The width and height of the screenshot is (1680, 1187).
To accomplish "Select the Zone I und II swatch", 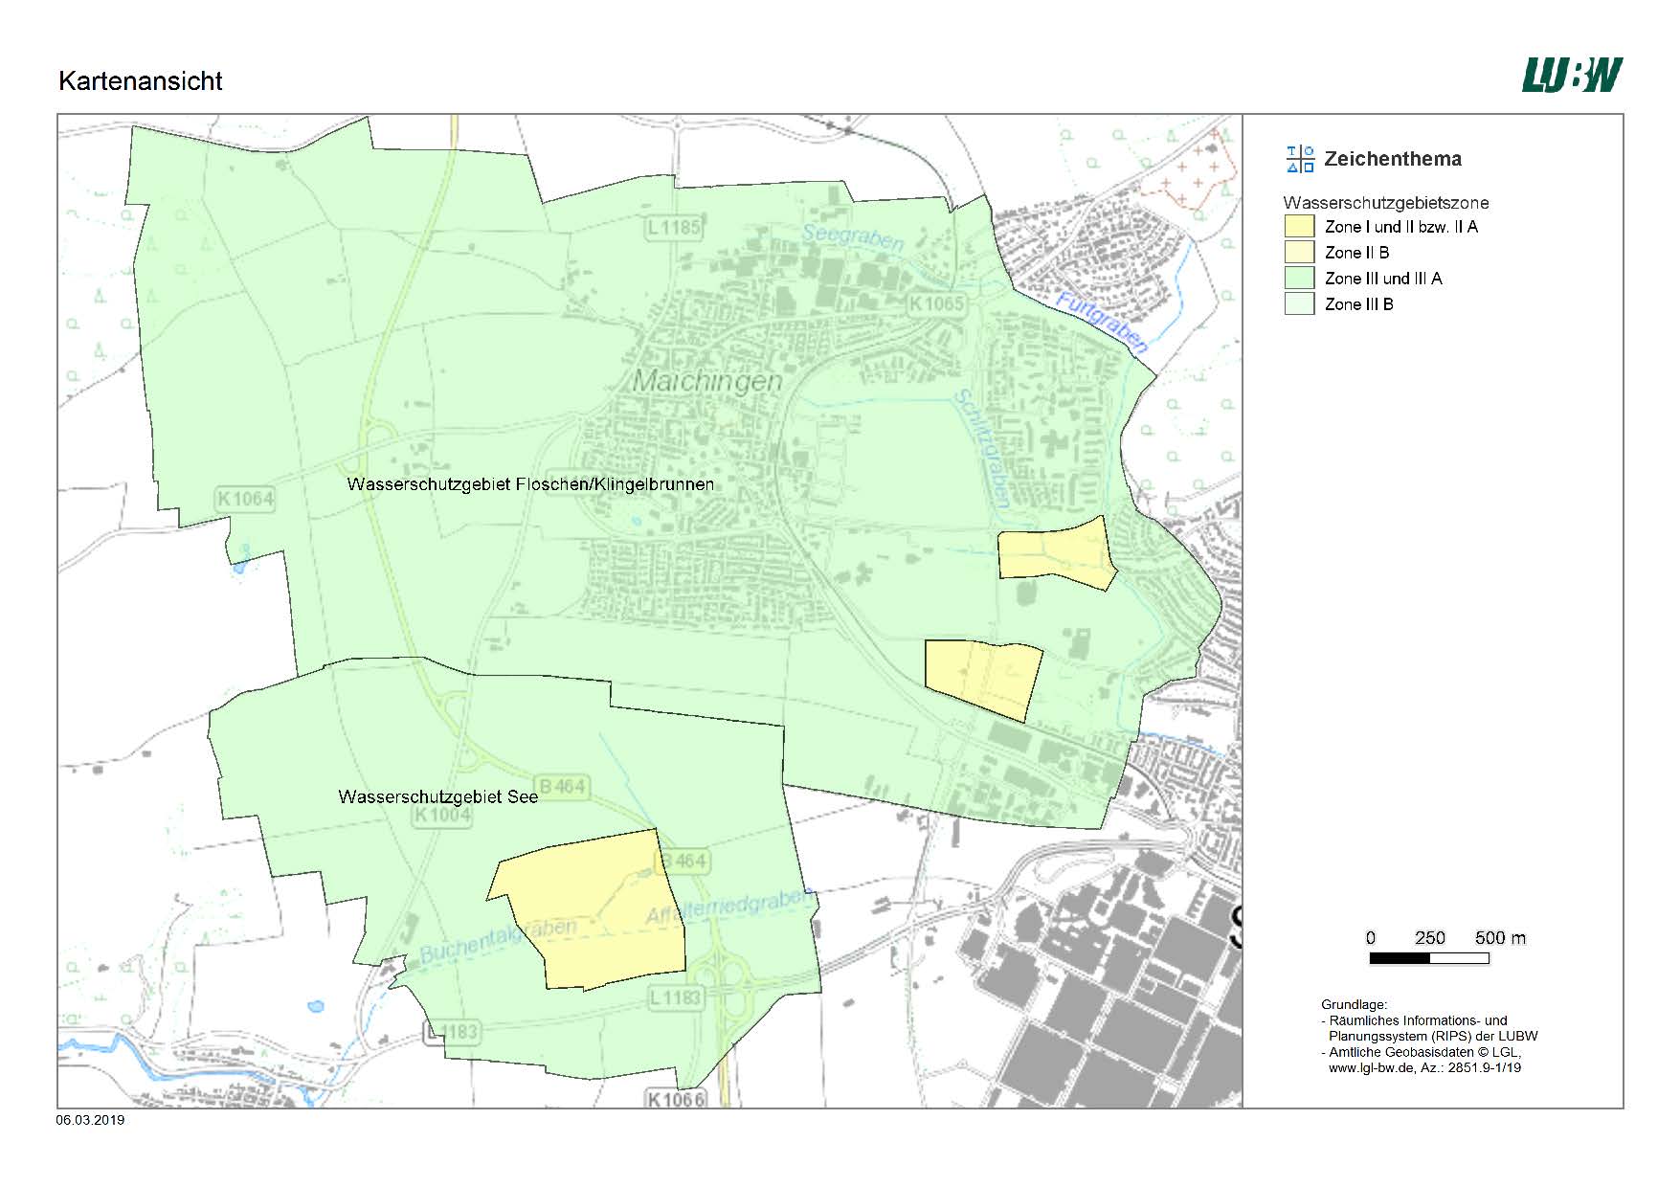I will point(1299,227).
